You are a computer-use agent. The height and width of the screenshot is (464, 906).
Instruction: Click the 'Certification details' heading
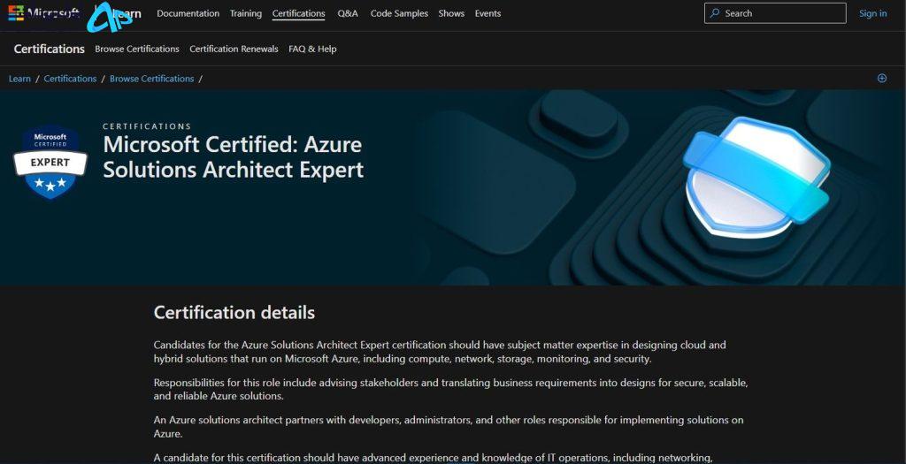(x=234, y=312)
